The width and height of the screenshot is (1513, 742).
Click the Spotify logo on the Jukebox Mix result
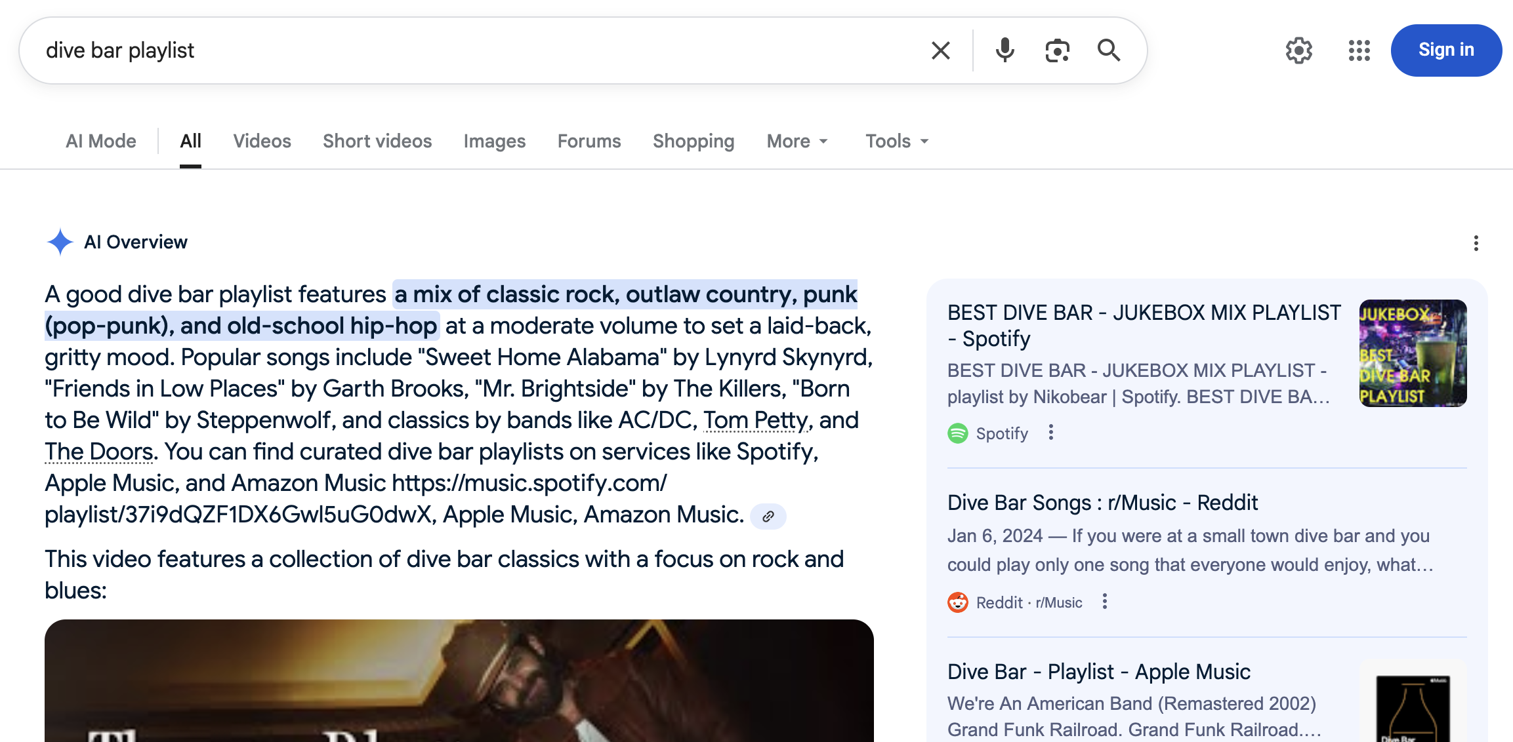958,433
